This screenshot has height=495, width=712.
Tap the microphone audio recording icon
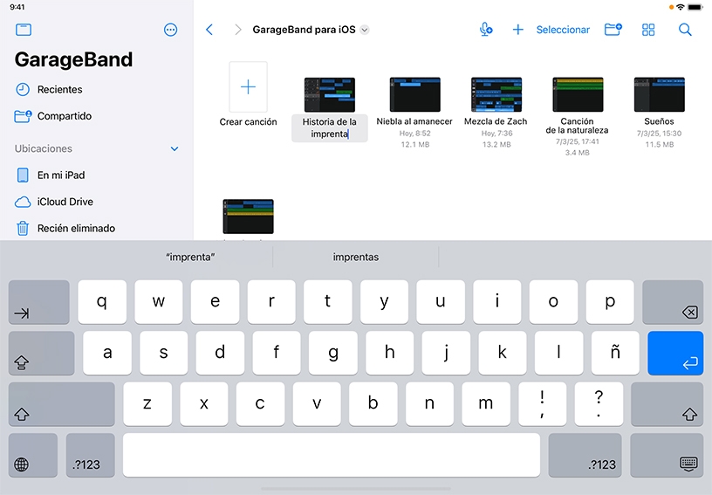pos(486,30)
